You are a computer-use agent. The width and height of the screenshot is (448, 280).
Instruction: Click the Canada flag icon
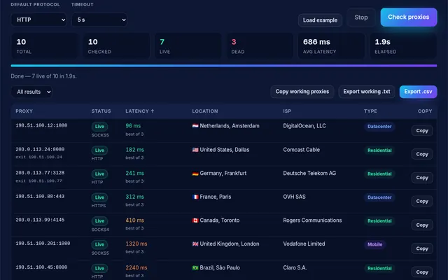click(x=195, y=220)
